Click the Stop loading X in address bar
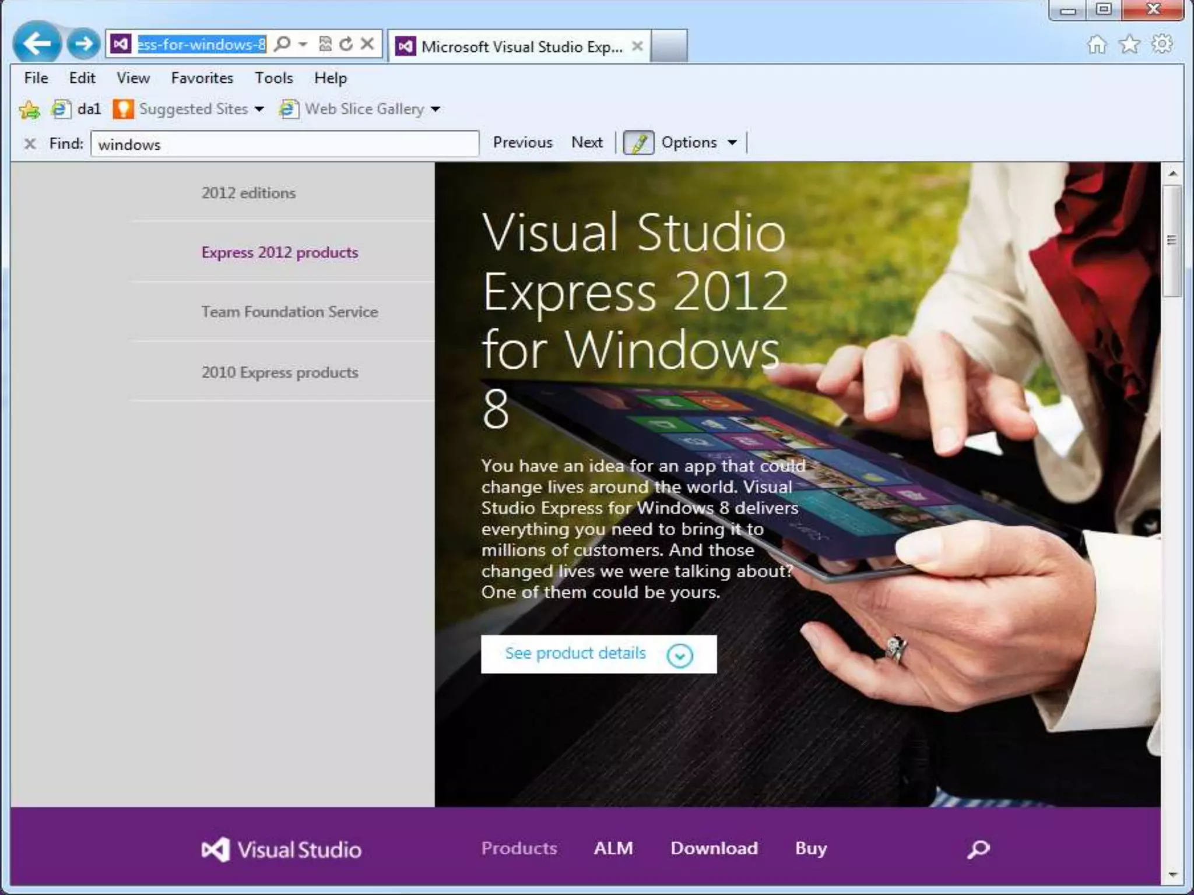The width and height of the screenshot is (1194, 895). [x=367, y=44]
